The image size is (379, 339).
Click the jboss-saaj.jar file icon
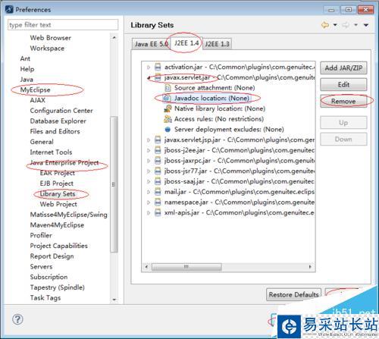click(158, 181)
